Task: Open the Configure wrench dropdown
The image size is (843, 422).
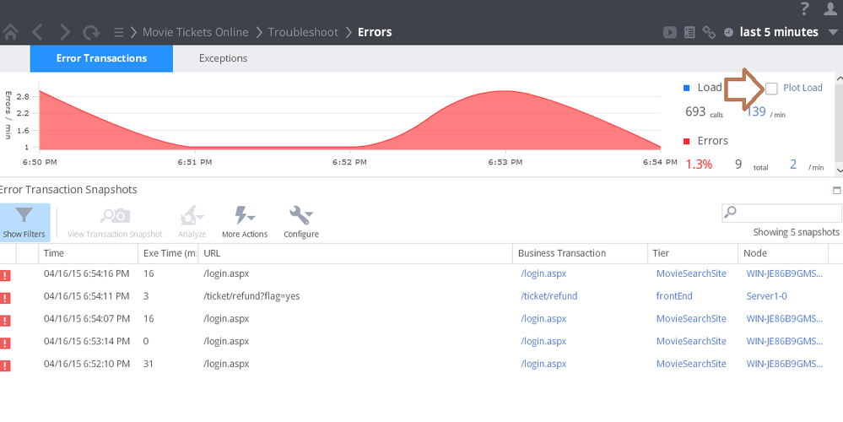Action: [301, 223]
